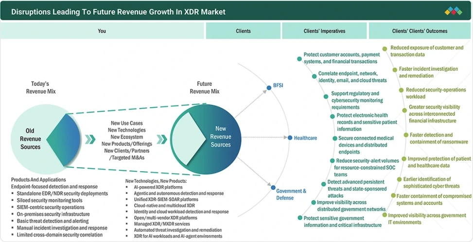
Task: Click 'Automated threat investigation and remediation' bullet
Action: 178,230
